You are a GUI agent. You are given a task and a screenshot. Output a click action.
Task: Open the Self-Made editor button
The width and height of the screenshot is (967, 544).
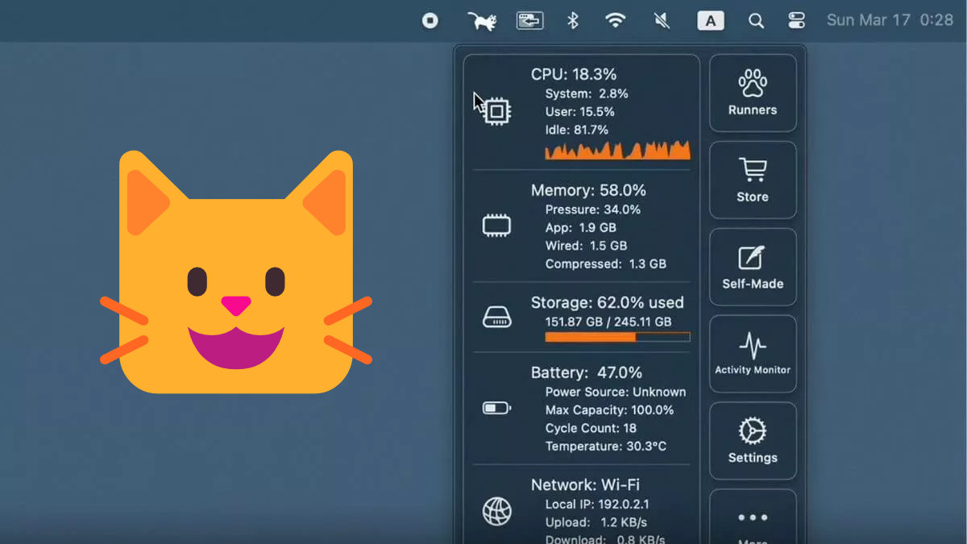(753, 267)
